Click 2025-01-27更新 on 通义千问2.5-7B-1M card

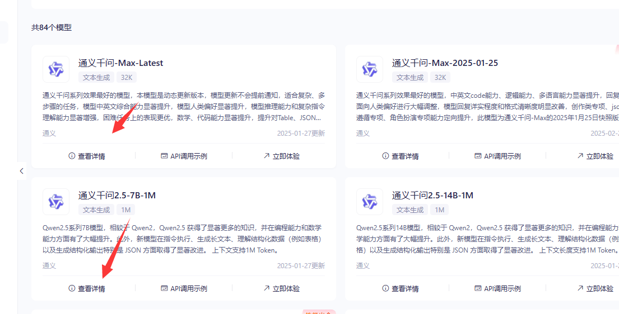click(301, 265)
